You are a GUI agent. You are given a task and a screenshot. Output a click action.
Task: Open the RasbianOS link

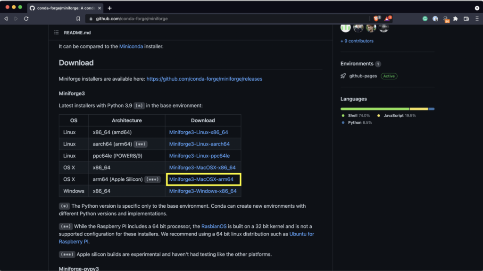214,226
